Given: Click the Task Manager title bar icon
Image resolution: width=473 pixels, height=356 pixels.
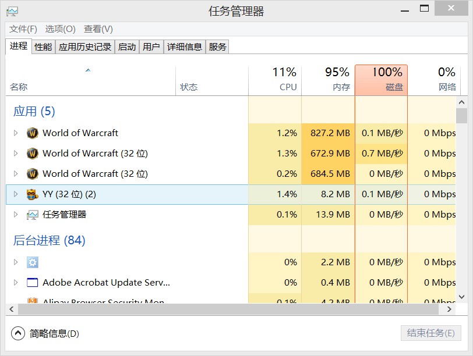Looking at the screenshot, I should (x=12, y=11).
